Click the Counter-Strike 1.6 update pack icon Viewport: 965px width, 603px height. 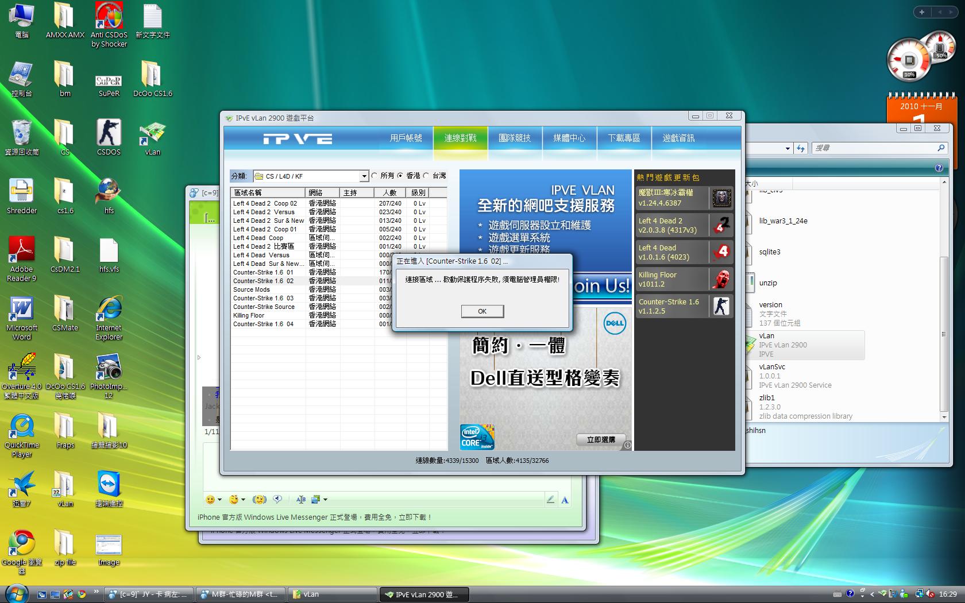click(x=721, y=306)
